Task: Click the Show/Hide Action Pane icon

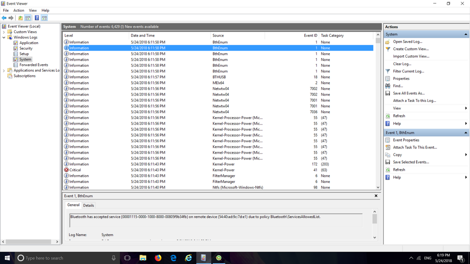Action: tap(44, 18)
